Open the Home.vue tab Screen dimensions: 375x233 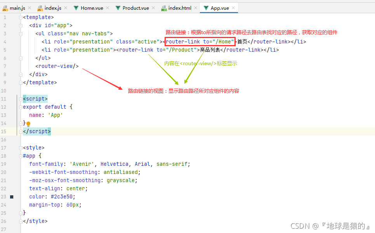(92, 8)
